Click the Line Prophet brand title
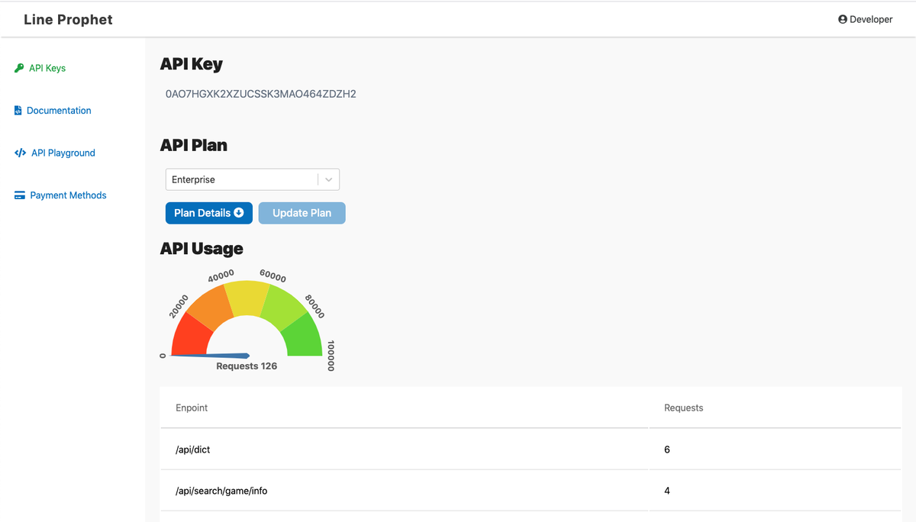Viewport: 916px width, 522px height. [x=68, y=20]
